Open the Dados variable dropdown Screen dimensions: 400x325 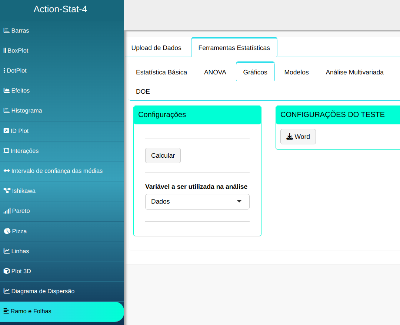point(197,201)
